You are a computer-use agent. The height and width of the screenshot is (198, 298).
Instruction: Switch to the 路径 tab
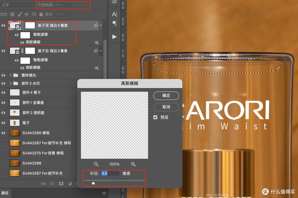pos(5,193)
